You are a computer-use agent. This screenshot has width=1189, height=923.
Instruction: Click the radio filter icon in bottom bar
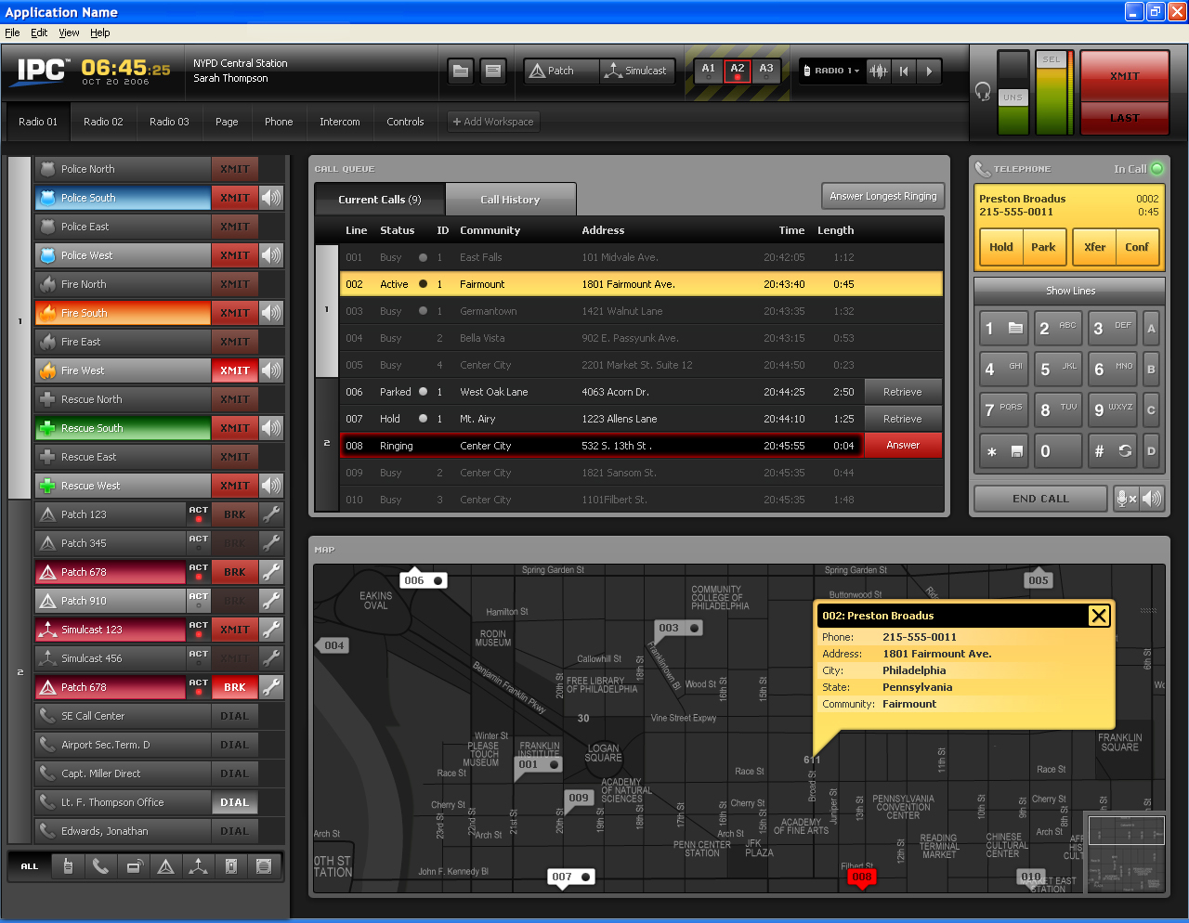[68, 866]
